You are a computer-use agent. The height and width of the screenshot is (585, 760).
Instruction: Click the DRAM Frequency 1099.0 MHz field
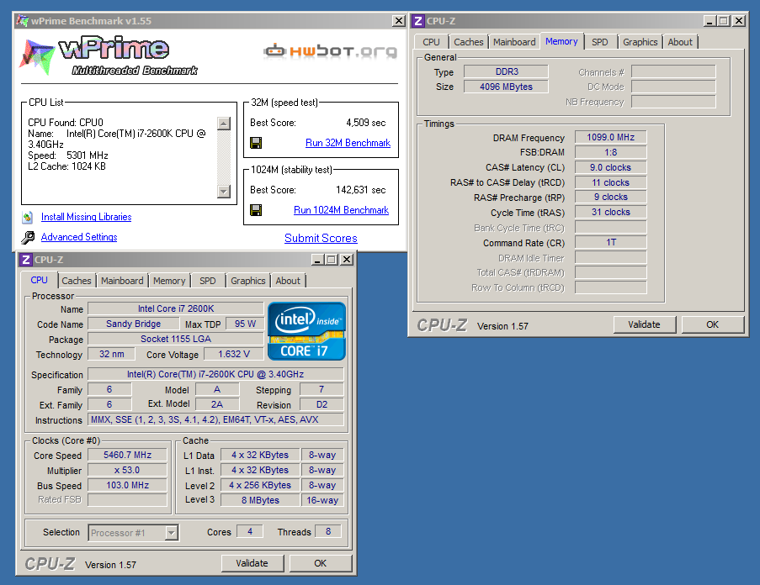coord(611,137)
